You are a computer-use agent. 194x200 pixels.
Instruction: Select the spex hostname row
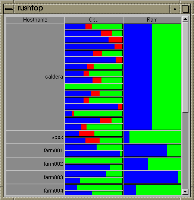pyautogui.click(x=35, y=137)
